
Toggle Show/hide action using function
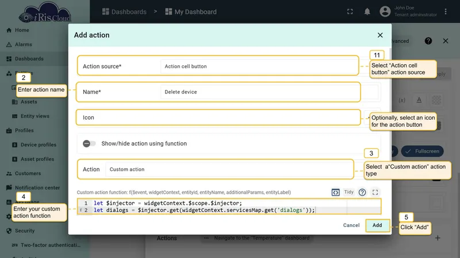coord(89,144)
